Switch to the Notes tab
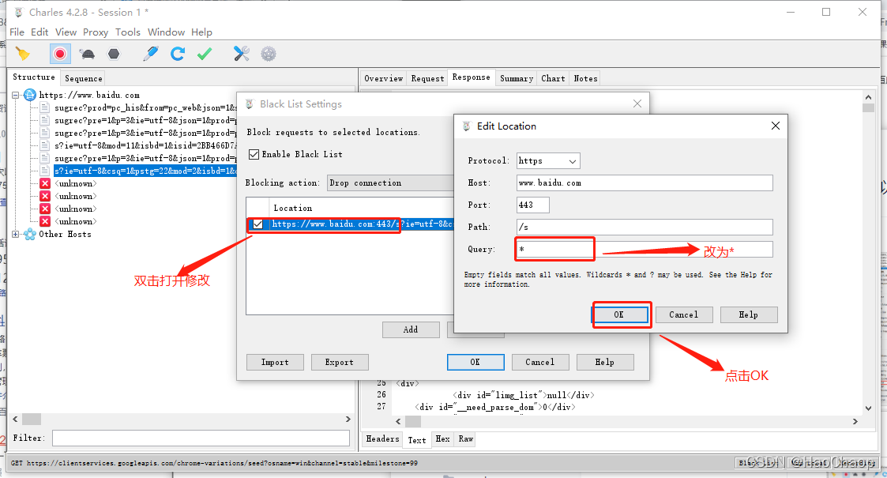 tap(585, 78)
